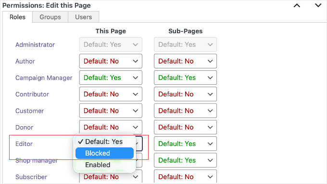Click the Contributor role link
The width and height of the screenshot is (327, 184).
(x=32, y=94)
